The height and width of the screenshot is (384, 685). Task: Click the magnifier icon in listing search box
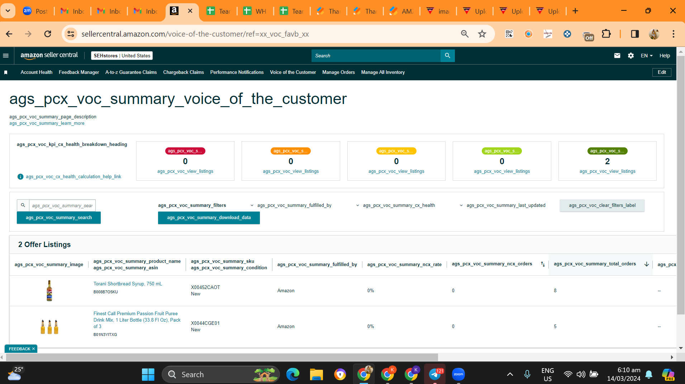pyautogui.click(x=23, y=205)
